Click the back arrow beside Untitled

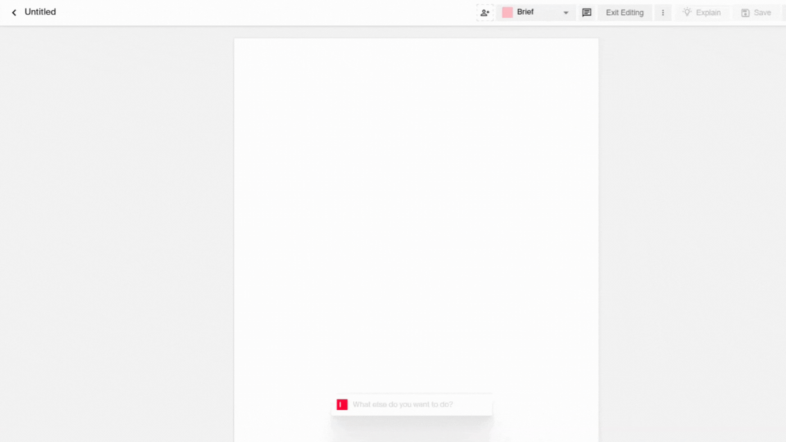coord(14,13)
